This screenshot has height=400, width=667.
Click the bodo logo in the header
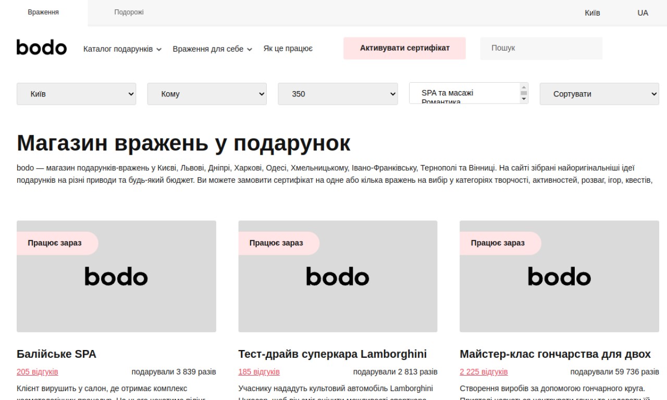(42, 47)
